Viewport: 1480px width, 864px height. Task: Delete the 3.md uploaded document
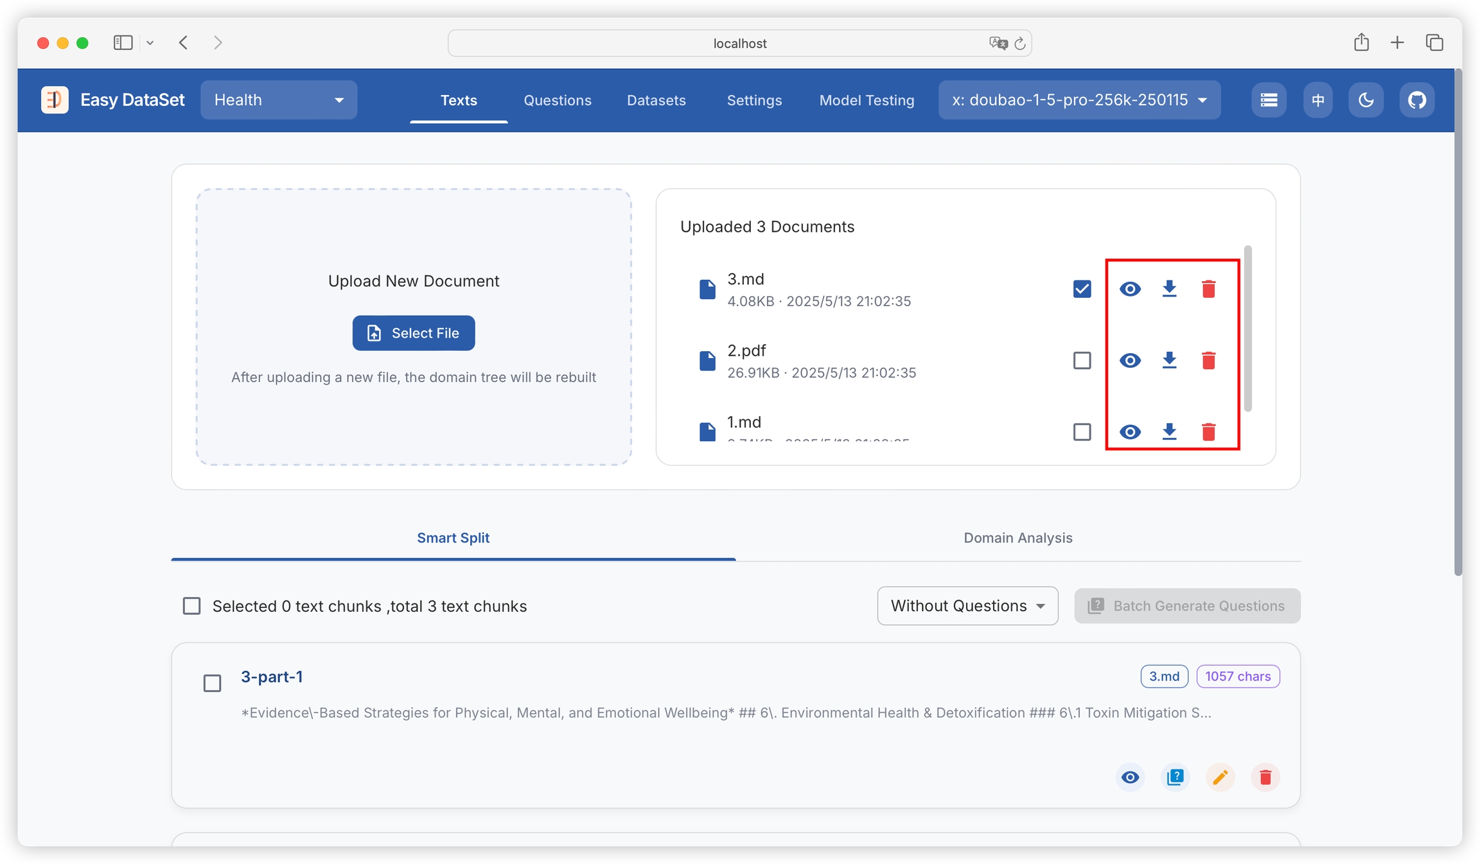pos(1208,289)
